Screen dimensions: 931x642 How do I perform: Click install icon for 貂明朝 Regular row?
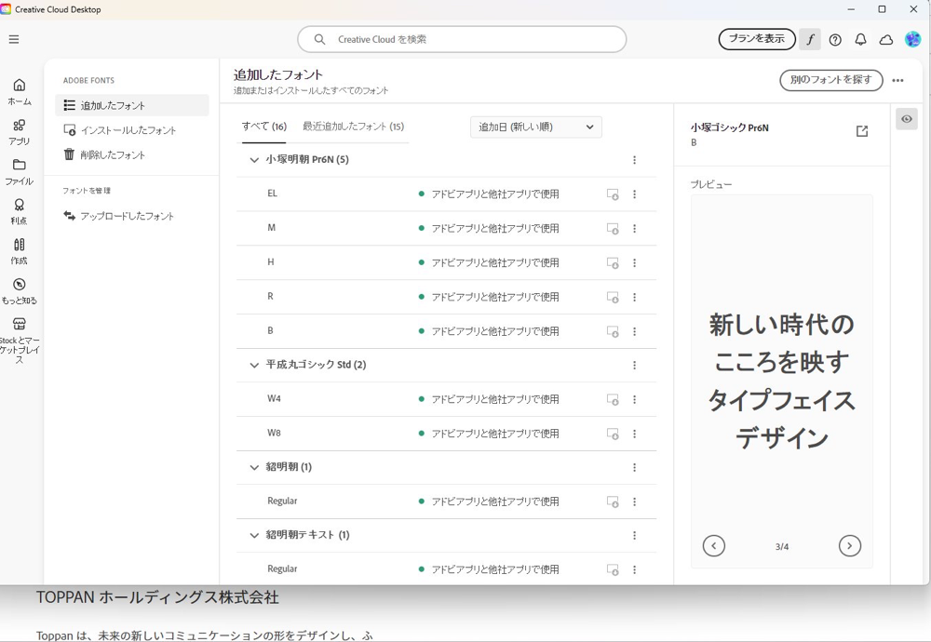pos(613,502)
